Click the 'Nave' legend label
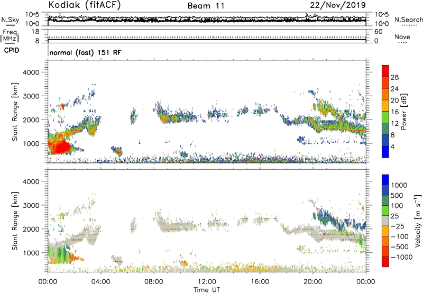The image size is (423, 293). 402,36
